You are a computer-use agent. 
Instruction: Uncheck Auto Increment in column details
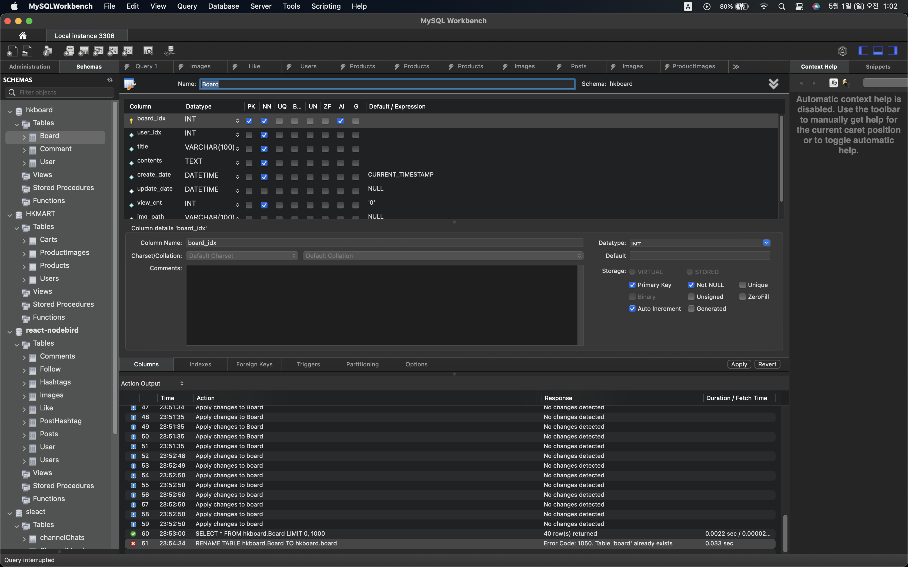[632, 309]
